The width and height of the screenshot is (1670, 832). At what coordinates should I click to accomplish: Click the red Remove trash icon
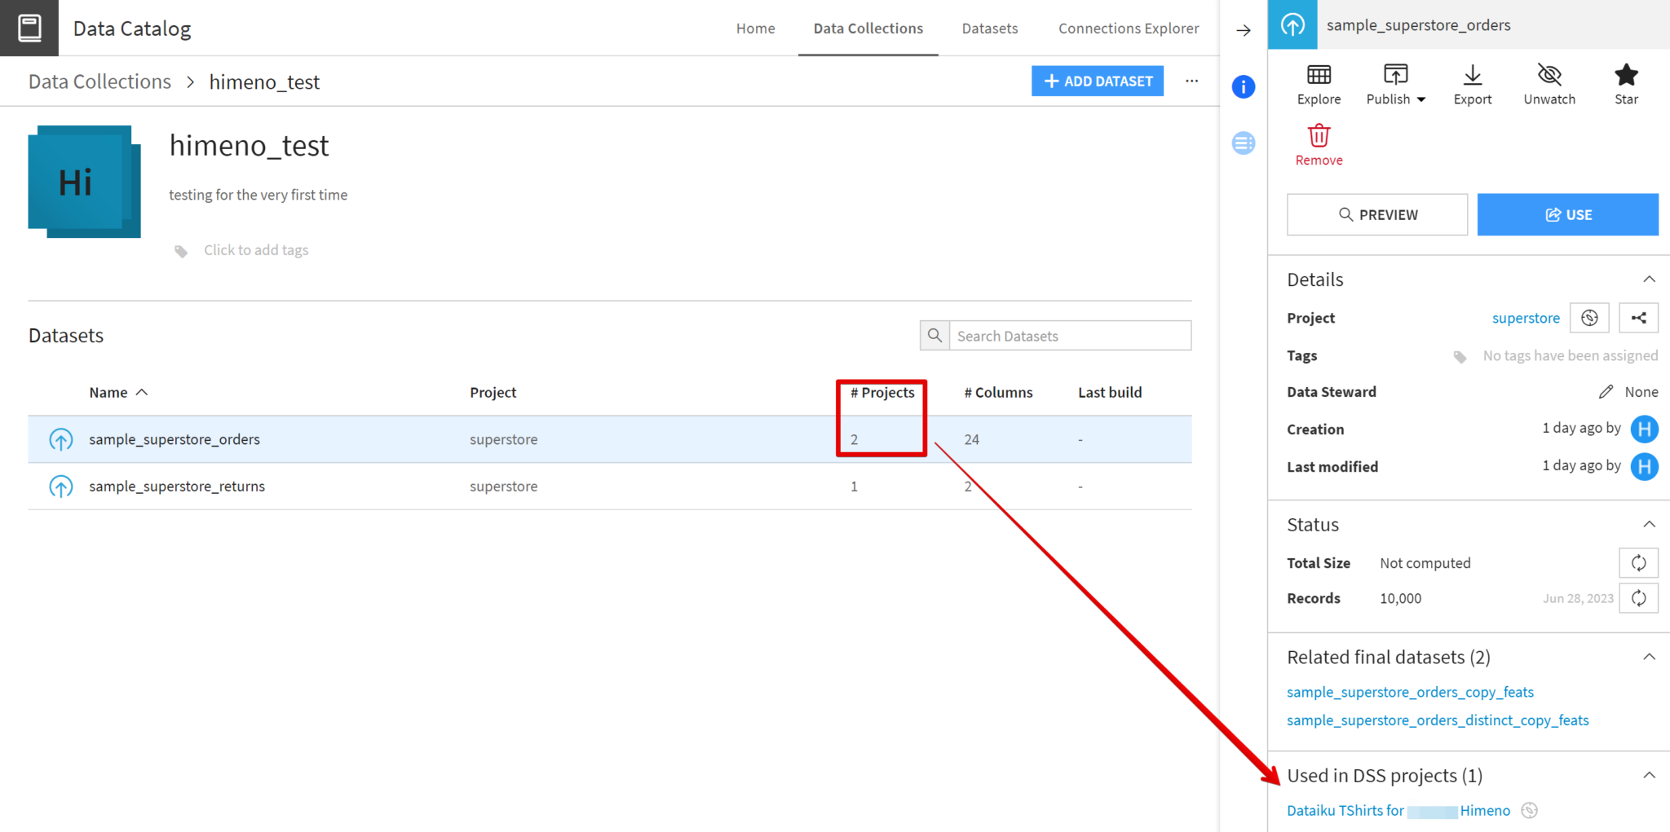[1319, 136]
